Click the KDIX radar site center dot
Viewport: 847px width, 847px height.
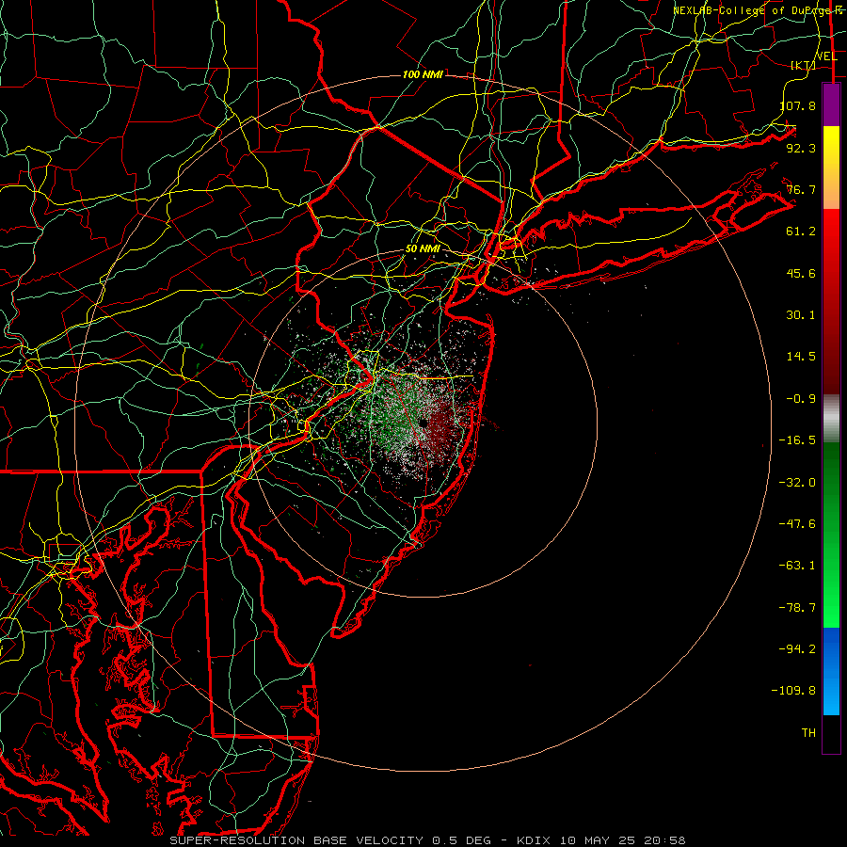click(x=423, y=423)
